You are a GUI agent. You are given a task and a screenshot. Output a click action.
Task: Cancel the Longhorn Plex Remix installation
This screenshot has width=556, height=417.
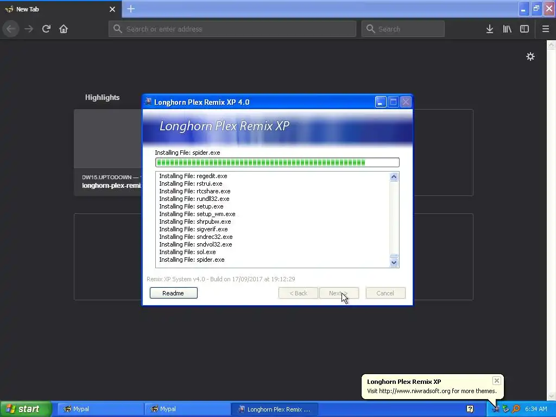coord(386,293)
